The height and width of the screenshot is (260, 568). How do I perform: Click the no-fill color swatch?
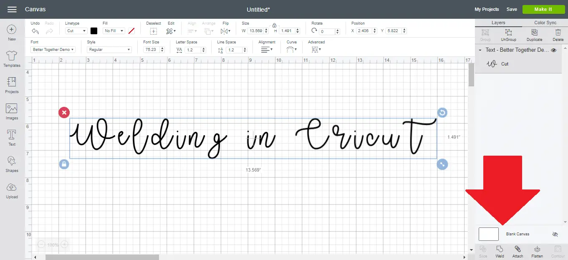click(x=131, y=31)
